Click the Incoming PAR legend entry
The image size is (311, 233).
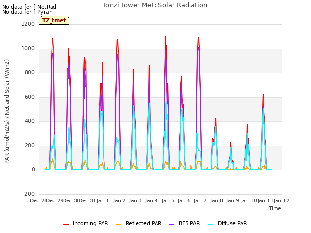click(x=86, y=223)
